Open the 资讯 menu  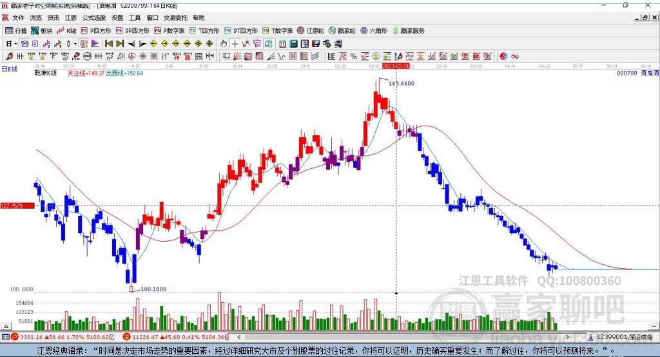[x=53, y=17]
